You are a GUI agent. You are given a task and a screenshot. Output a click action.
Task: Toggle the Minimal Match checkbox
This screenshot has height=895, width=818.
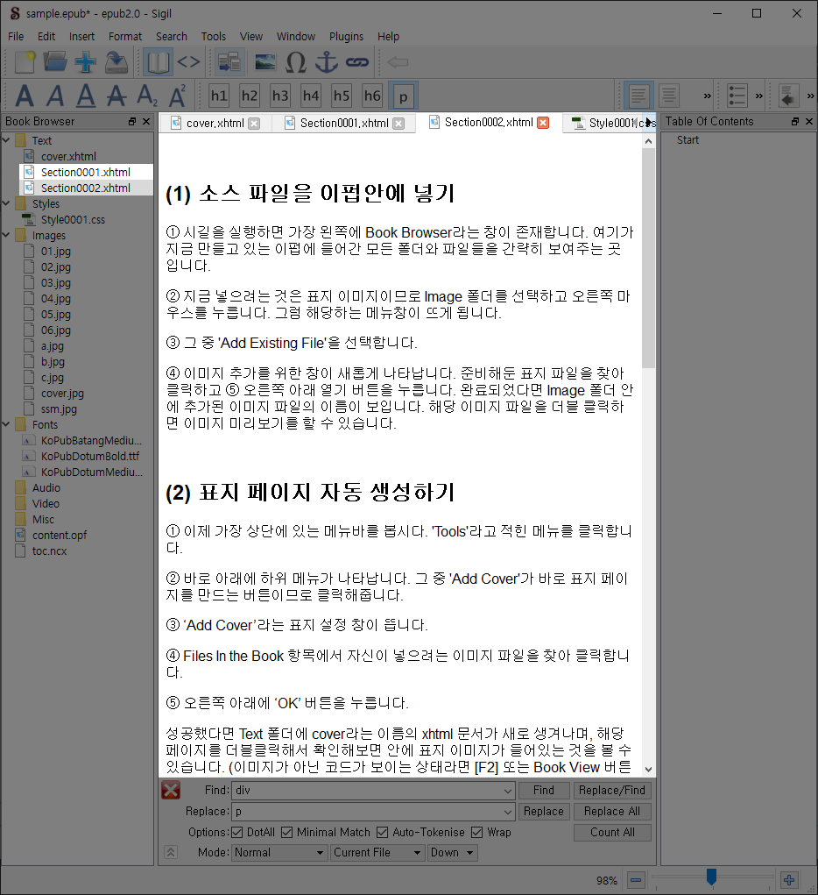click(286, 832)
